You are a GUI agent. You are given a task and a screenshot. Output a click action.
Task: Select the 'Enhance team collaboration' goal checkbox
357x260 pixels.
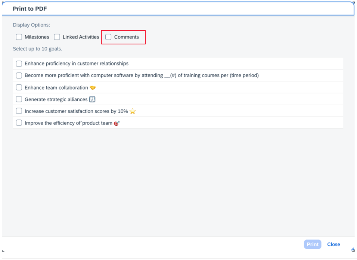(19, 87)
